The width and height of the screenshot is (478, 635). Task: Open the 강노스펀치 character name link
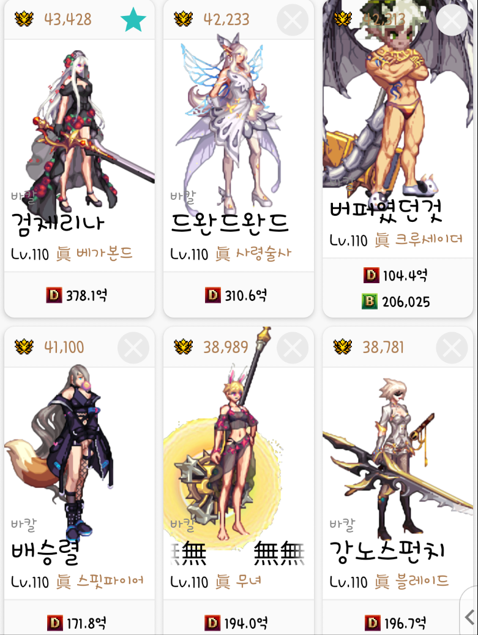(x=387, y=552)
